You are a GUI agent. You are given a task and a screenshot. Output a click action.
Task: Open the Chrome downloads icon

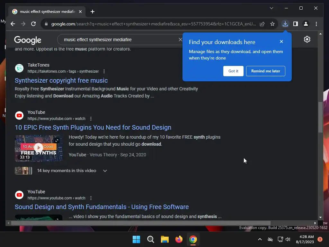(x=285, y=24)
